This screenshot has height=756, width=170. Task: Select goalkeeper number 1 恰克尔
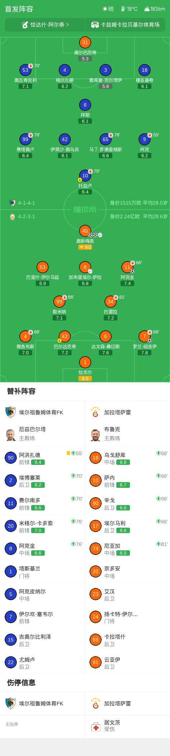[85, 362]
